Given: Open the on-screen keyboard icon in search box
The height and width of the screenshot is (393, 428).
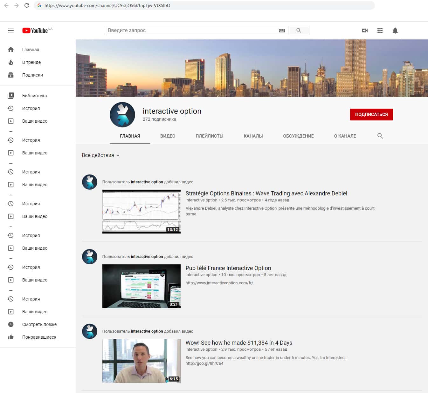Looking at the screenshot, I should click(282, 30).
